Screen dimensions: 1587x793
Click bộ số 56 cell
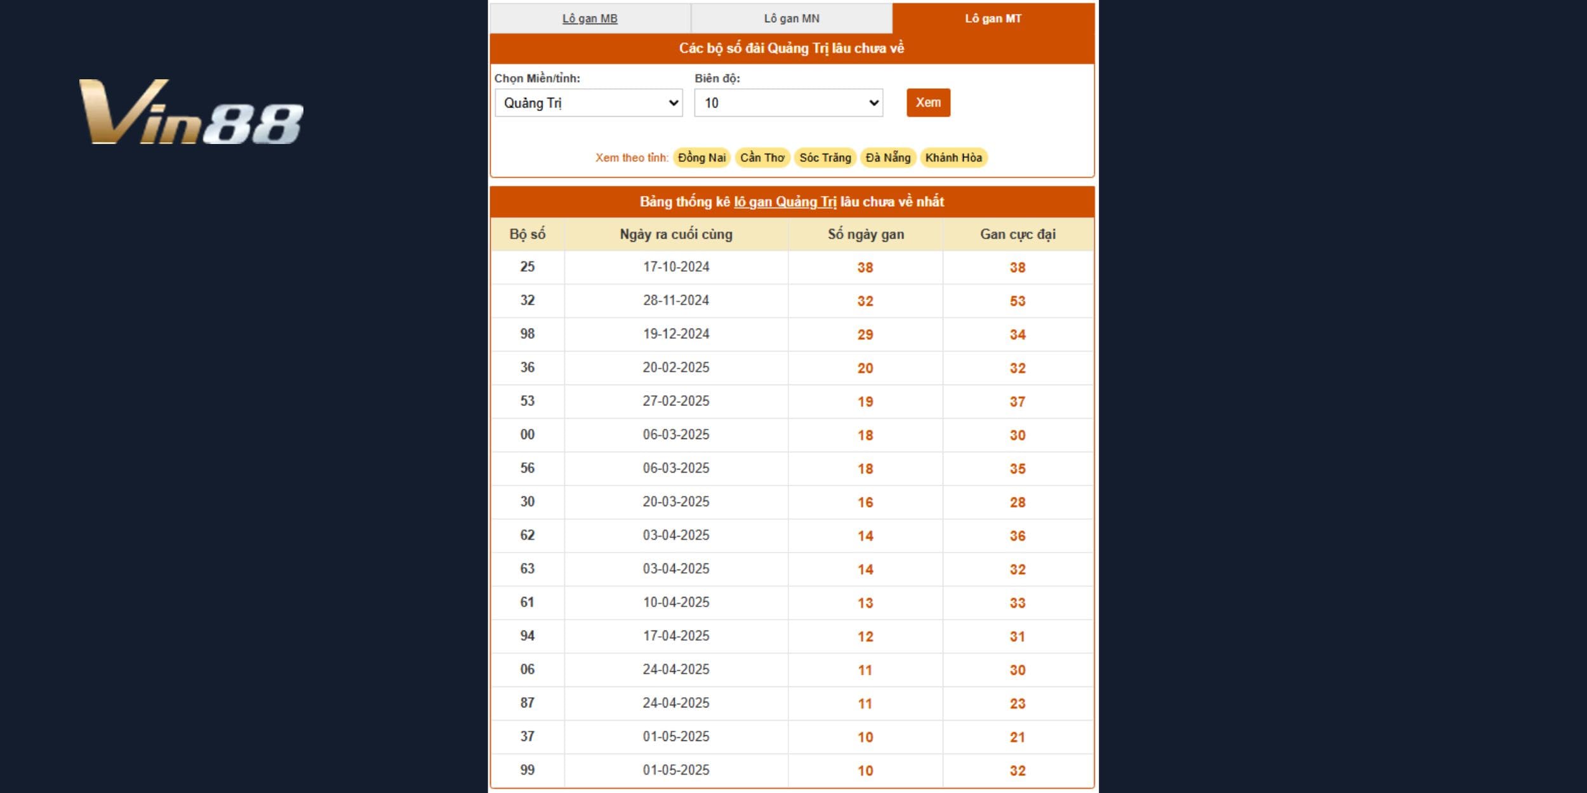(x=528, y=469)
